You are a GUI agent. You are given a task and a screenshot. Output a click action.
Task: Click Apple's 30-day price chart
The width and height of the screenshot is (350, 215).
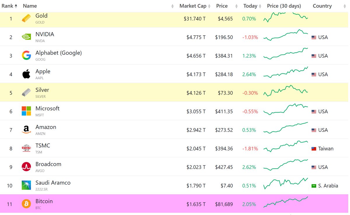(286, 72)
